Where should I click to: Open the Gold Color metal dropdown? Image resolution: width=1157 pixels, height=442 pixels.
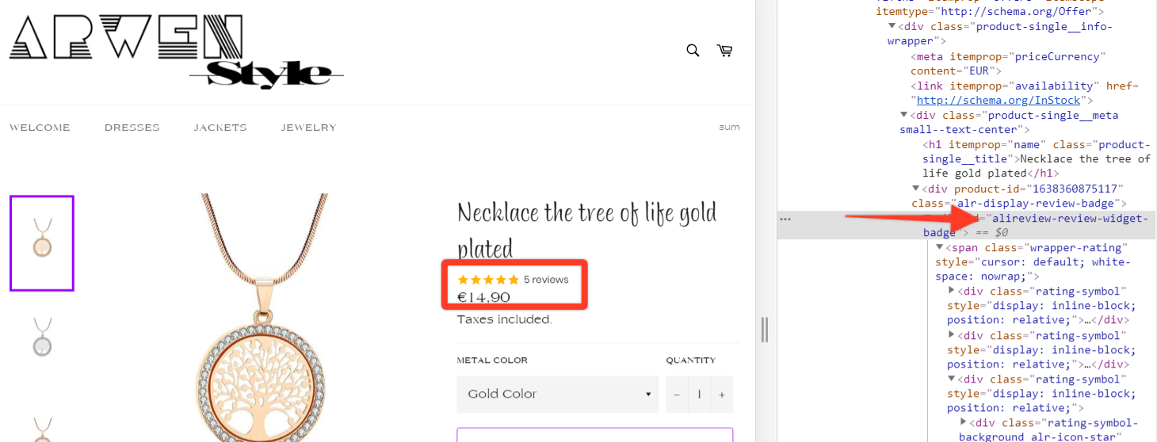(557, 394)
